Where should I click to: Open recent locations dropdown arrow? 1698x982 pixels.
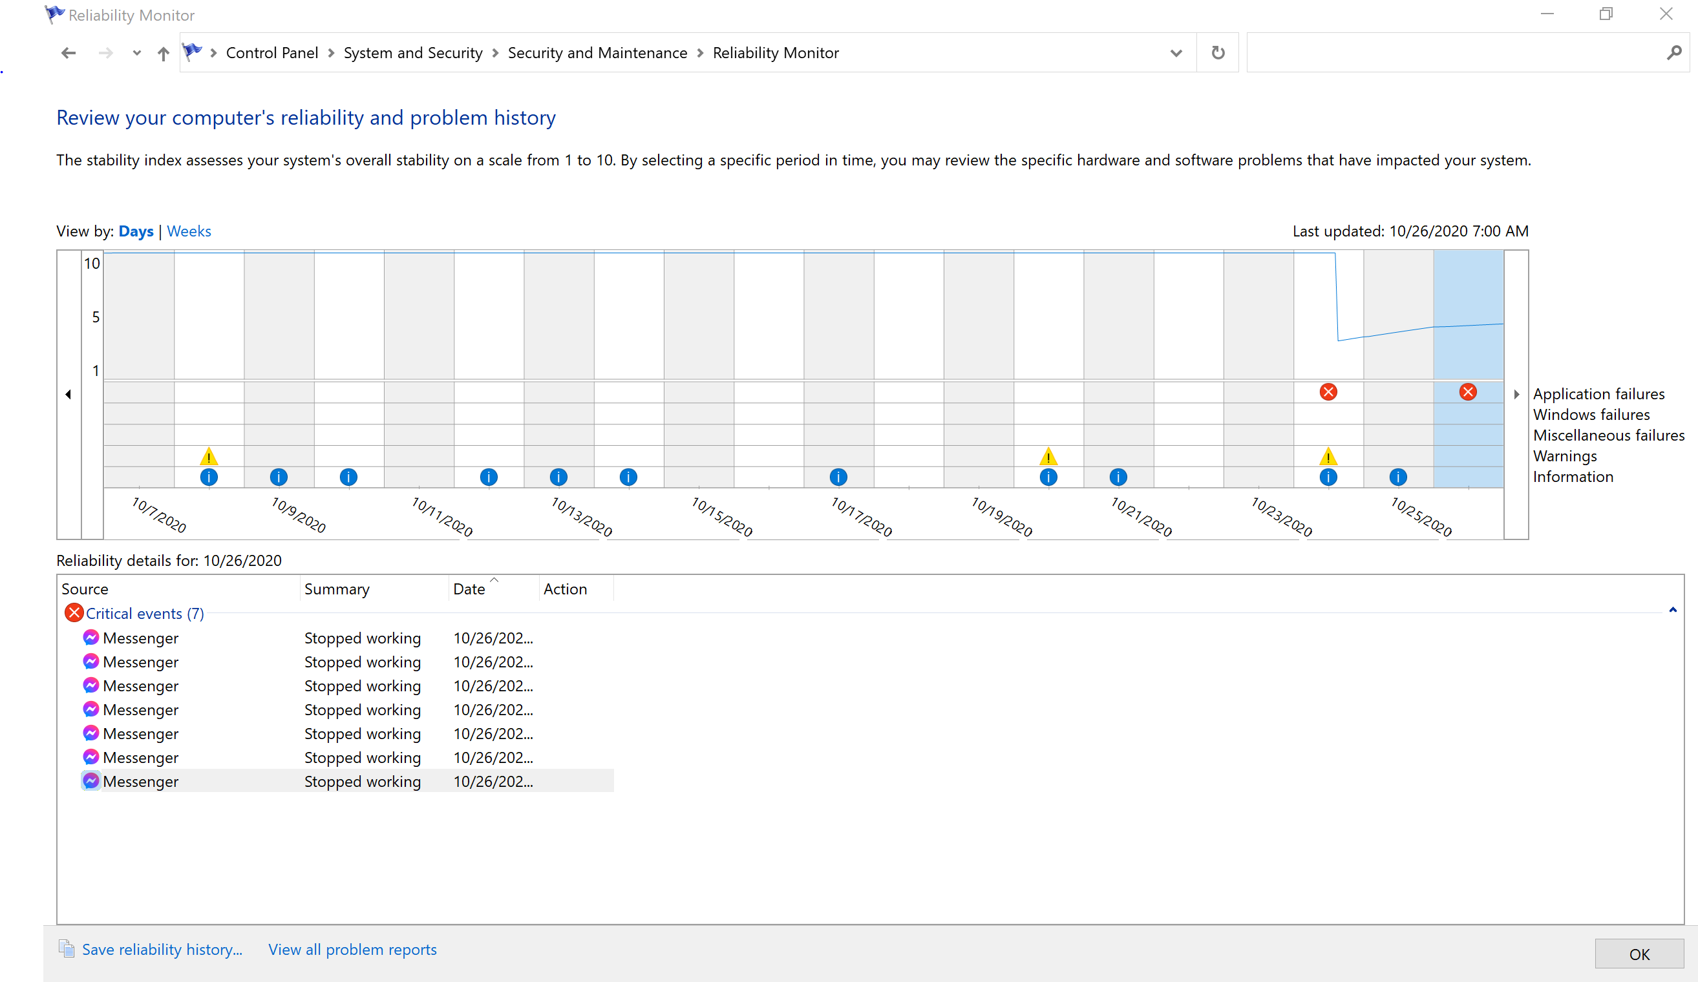(137, 53)
